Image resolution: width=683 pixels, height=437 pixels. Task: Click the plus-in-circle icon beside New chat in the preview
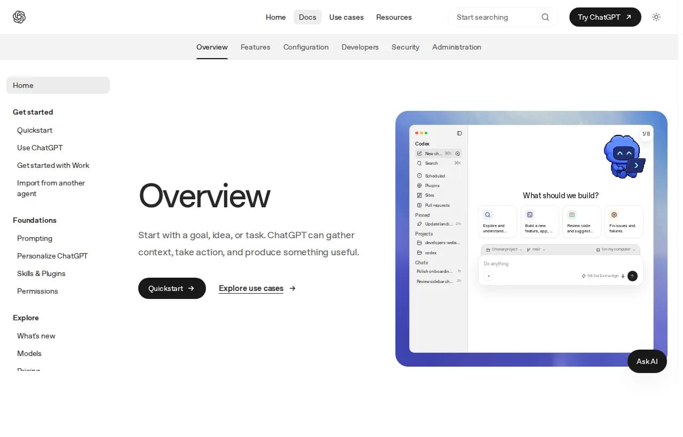click(x=458, y=153)
